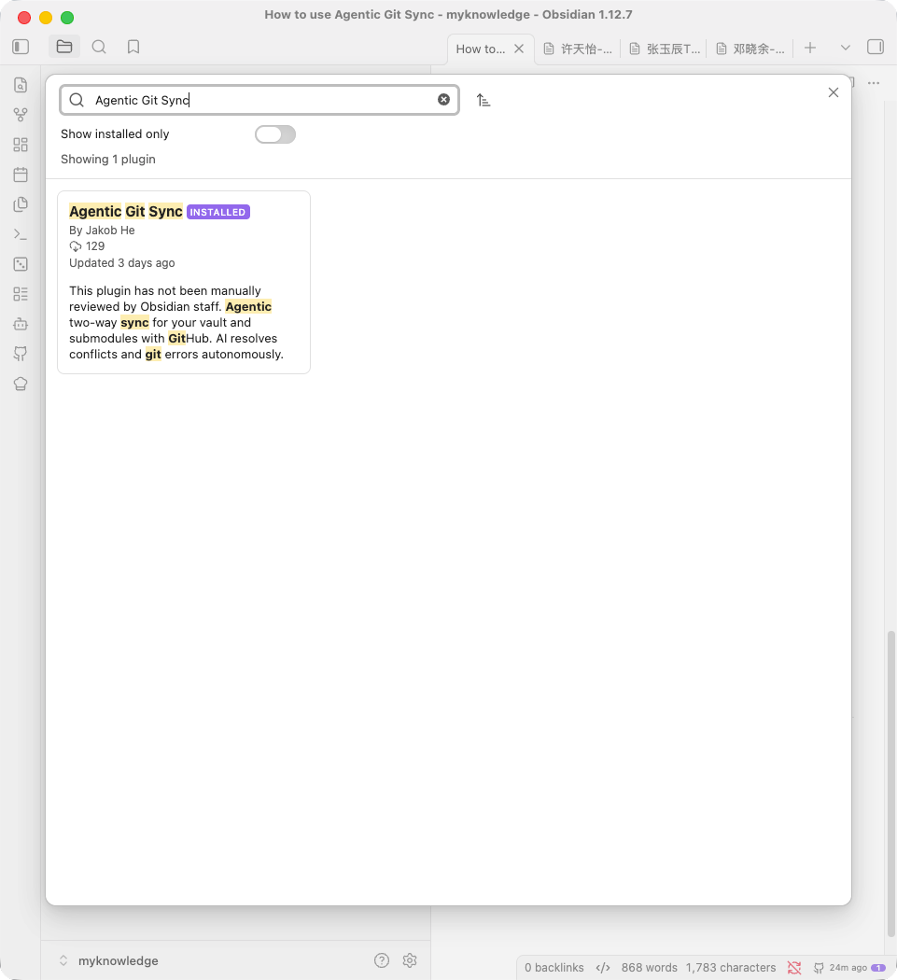The height and width of the screenshot is (980, 897).
Task: Open a new tab
Action: (810, 48)
